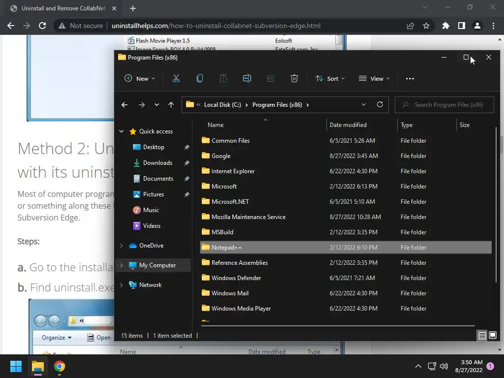Expand OneDrive in navigation pane

click(x=122, y=246)
